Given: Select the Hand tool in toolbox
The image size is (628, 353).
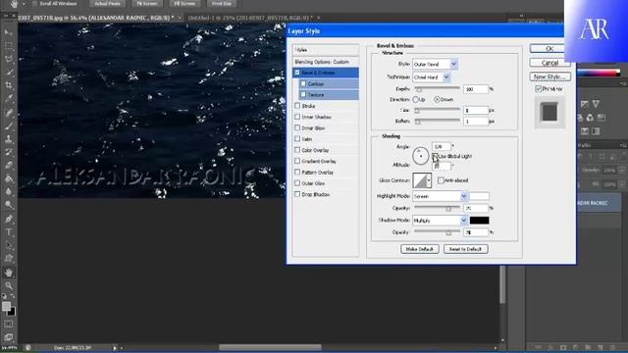Looking at the screenshot, I should [x=9, y=273].
